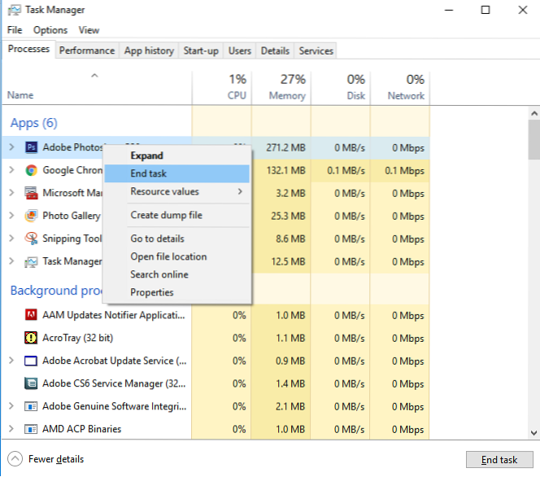Click the vertical scrollbar thumb
Image resolution: width=540 pixels, height=477 pixels.
click(x=534, y=139)
